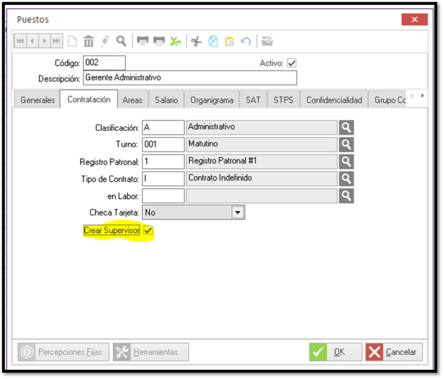Open lookup for the Tipo de Contrato field
Image resolution: width=444 pixels, height=379 pixels.
pos(346,178)
